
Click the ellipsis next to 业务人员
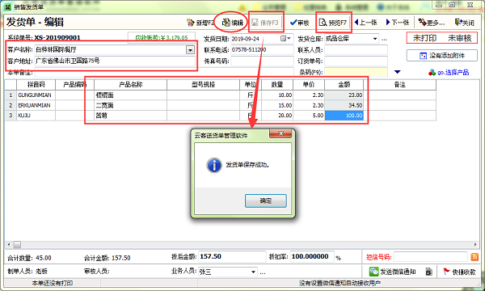click(x=263, y=272)
